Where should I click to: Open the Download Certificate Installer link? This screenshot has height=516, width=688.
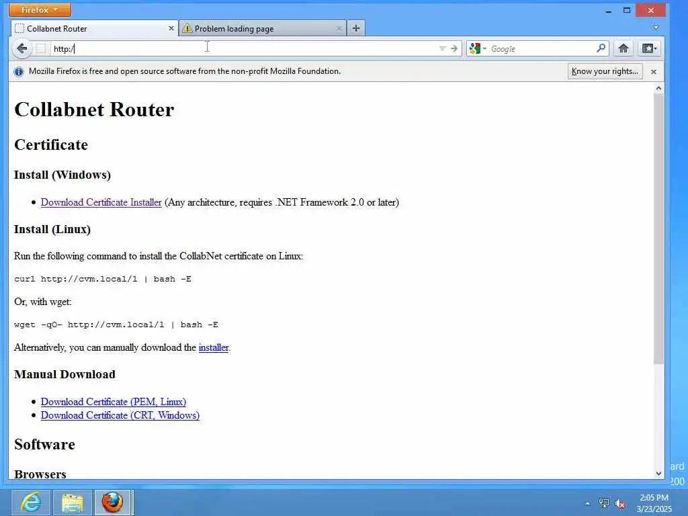pos(101,202)
